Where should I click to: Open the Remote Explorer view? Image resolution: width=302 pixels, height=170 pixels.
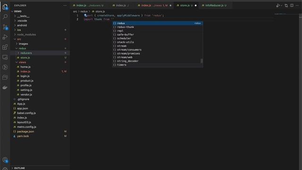(5, 57)
